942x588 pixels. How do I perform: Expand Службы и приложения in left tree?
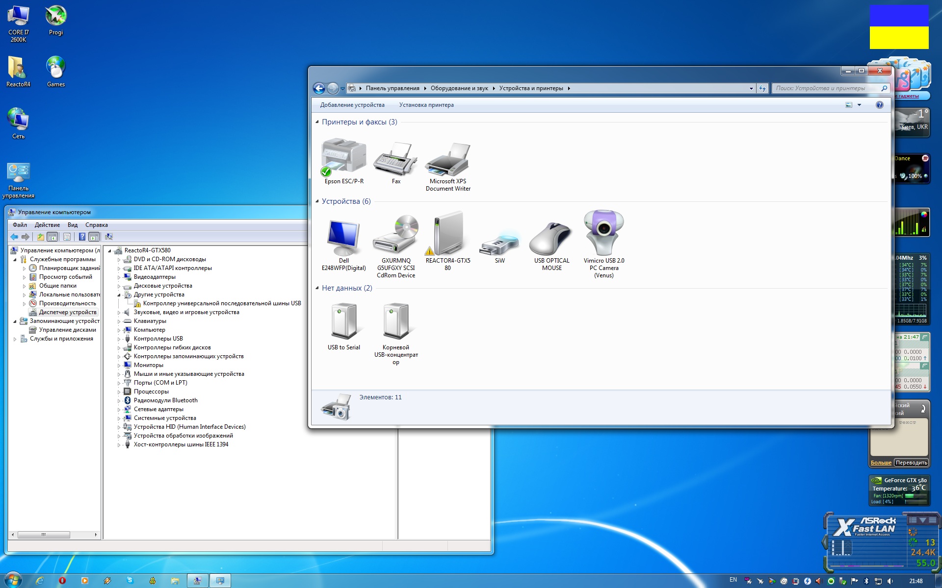pos(15,339)
